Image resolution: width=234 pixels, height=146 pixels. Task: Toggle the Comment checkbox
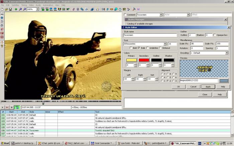pyautogui.click(x=125, y=15)
